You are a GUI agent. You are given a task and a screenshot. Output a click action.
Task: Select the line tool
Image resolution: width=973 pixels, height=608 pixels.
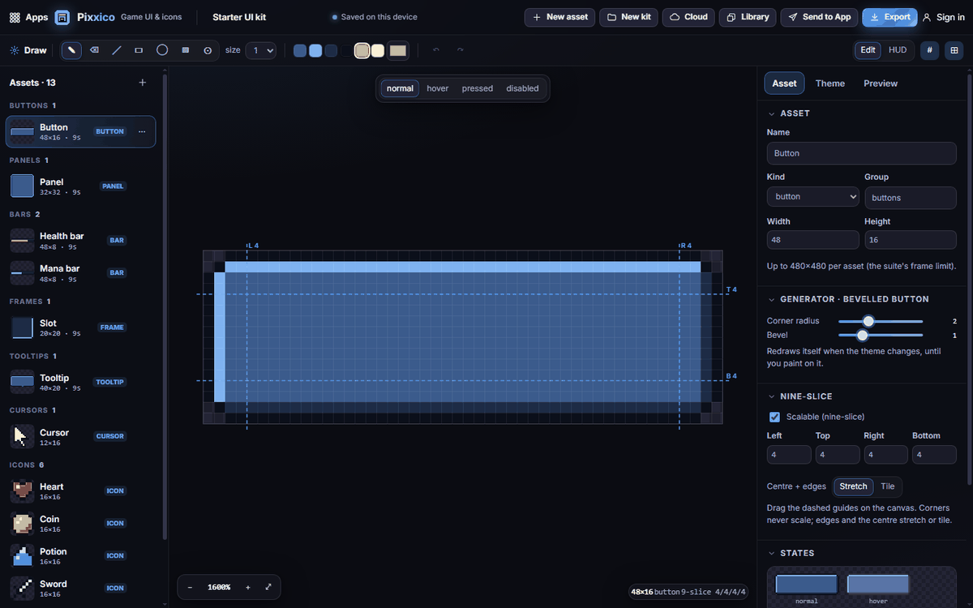[117, 50]
